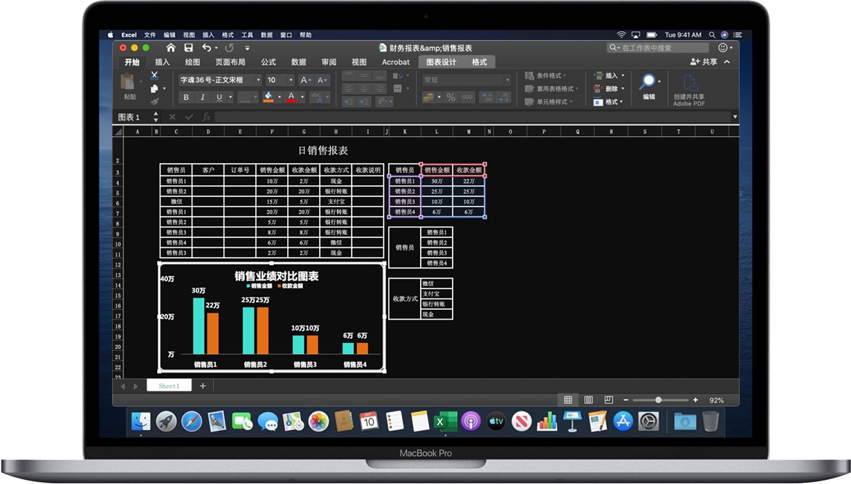
Task: Toggle bold formatting with the B button
Action: (x=186, y=97)
